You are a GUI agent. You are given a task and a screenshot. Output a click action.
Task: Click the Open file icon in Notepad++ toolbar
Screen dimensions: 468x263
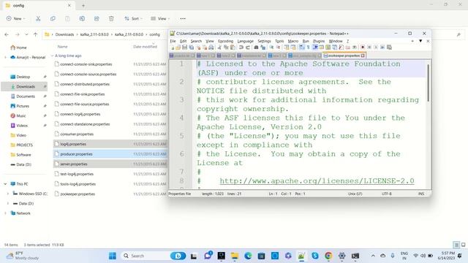tap(178, 47)
